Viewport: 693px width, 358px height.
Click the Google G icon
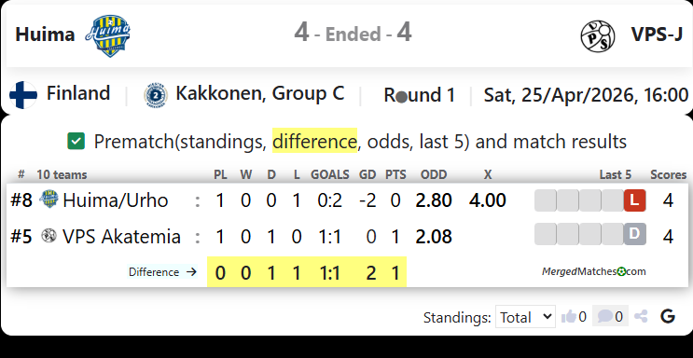(x=668, y=316)
